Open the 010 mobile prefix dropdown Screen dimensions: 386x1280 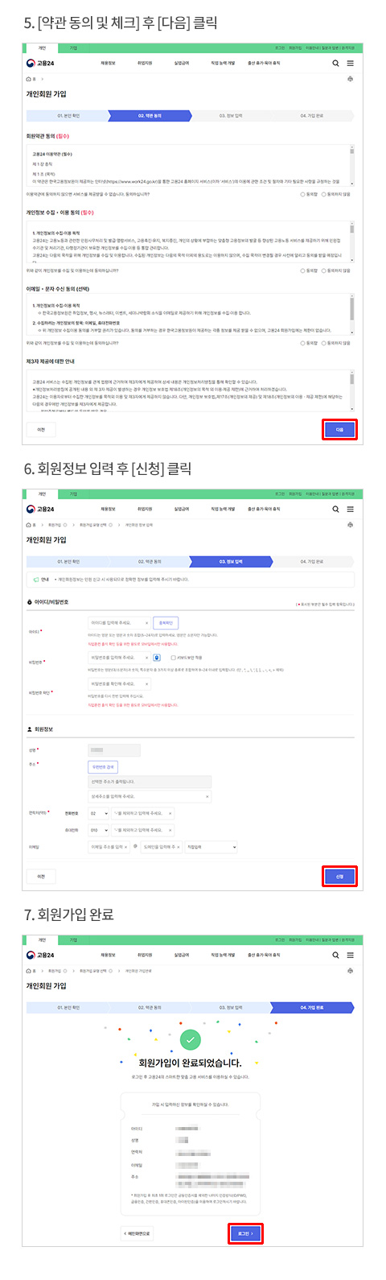pos(99,829)
